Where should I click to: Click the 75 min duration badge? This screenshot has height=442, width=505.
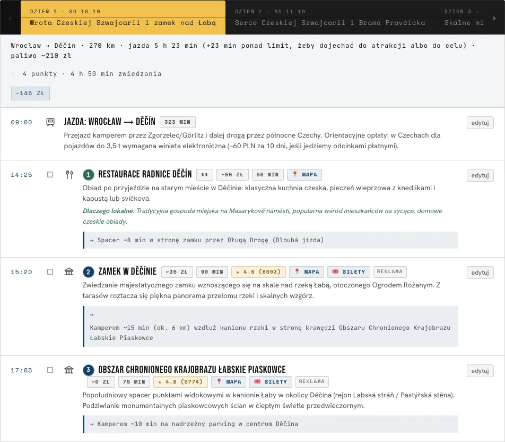coord(134,381)
